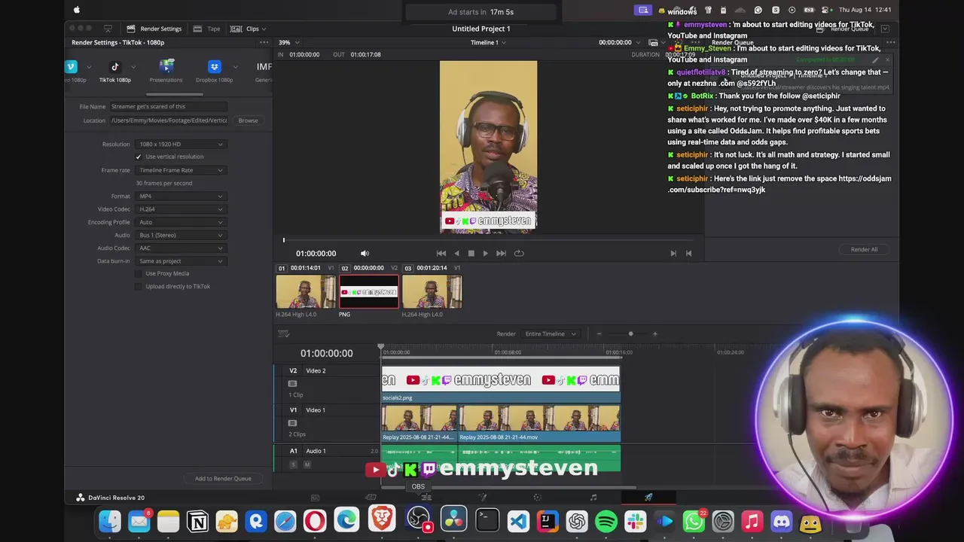964x542 pixels.
Task: Open the viewer zoom 39% dropdown
Action: pyautogui.click(x=288, y=42)
